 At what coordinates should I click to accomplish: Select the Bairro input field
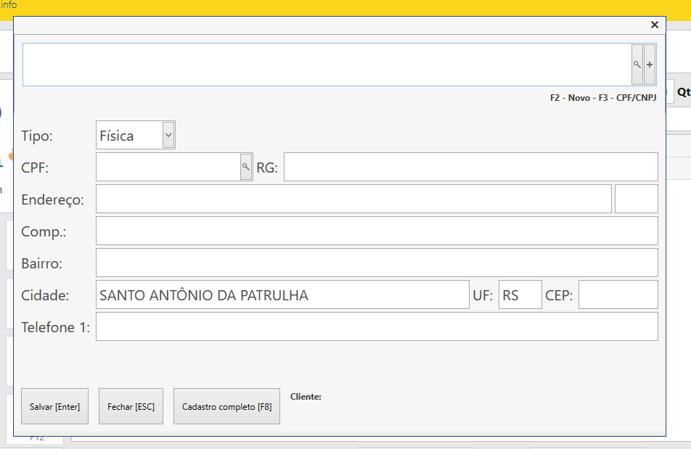click(377, 263)
